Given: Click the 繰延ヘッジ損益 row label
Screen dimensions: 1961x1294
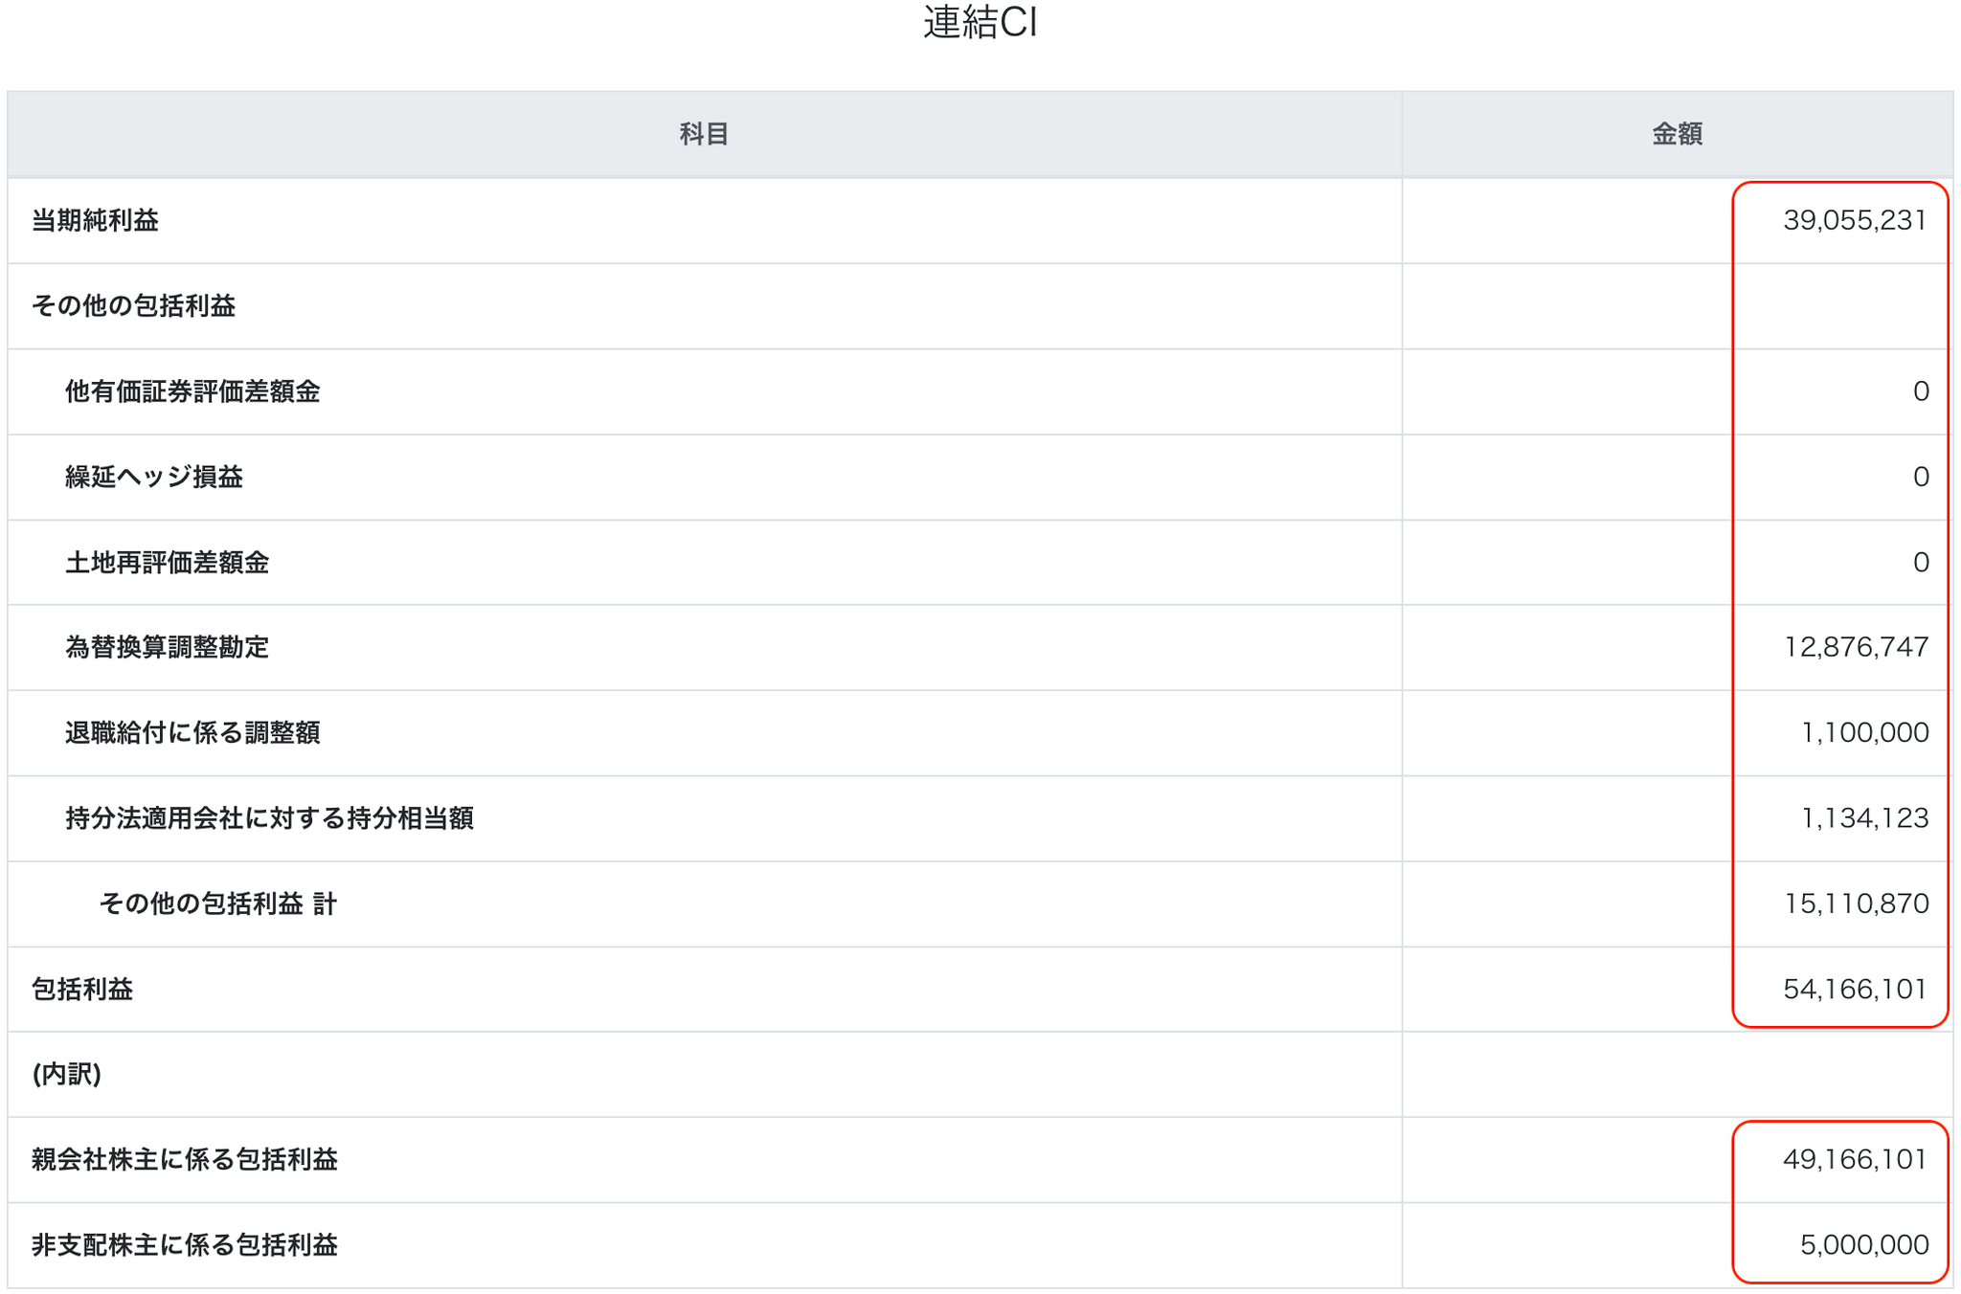Looking at the screenshot, I should click(154, 477).
